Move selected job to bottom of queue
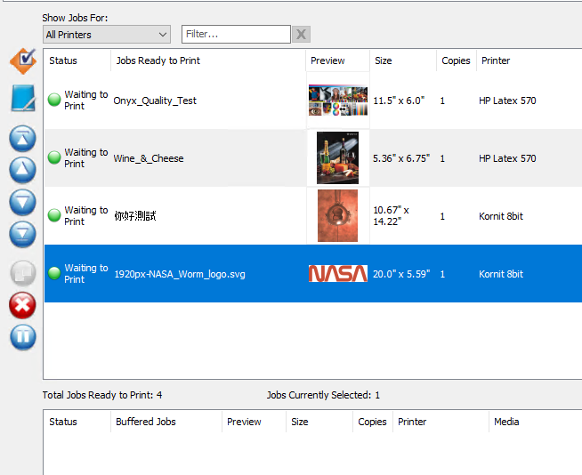This screenshot has height=475, width=582. (22, 234)
